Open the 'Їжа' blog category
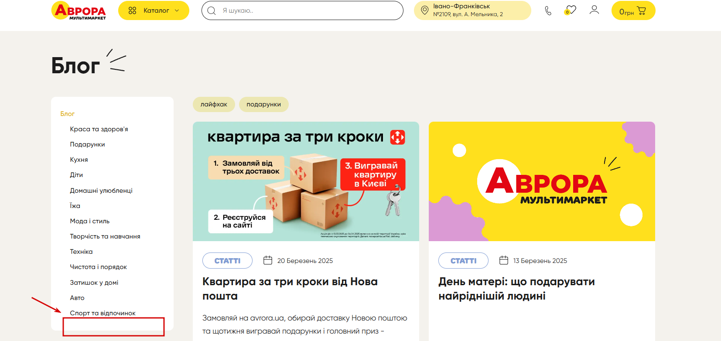The width and height of the screenshot is (721, 341). tap(75, 206)
